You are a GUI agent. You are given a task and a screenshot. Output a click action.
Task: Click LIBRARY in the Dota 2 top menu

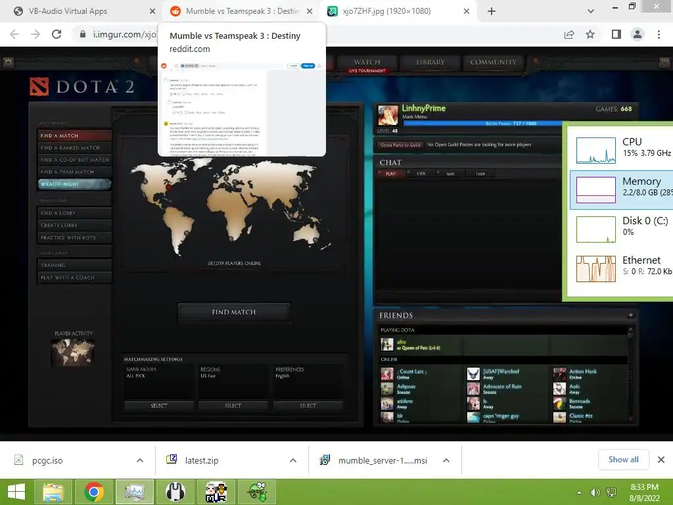(430, 62)
